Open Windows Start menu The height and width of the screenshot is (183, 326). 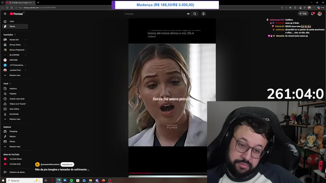pos(3,180)
